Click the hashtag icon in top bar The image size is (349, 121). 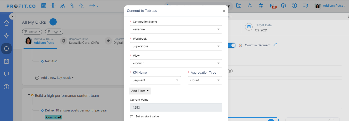tap(261, 6)
